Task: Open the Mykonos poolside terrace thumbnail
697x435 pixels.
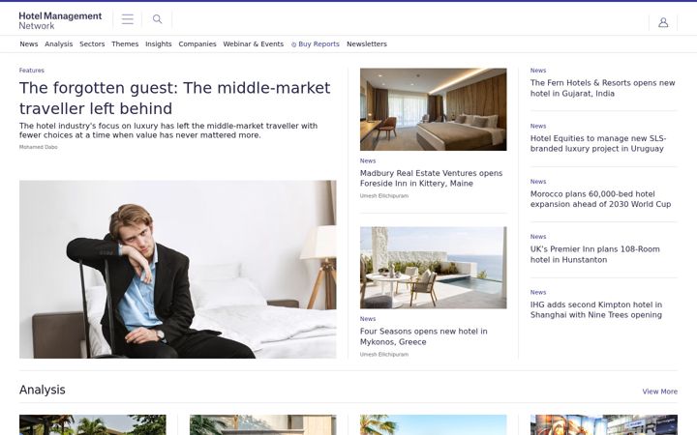Action: [434, 268]
